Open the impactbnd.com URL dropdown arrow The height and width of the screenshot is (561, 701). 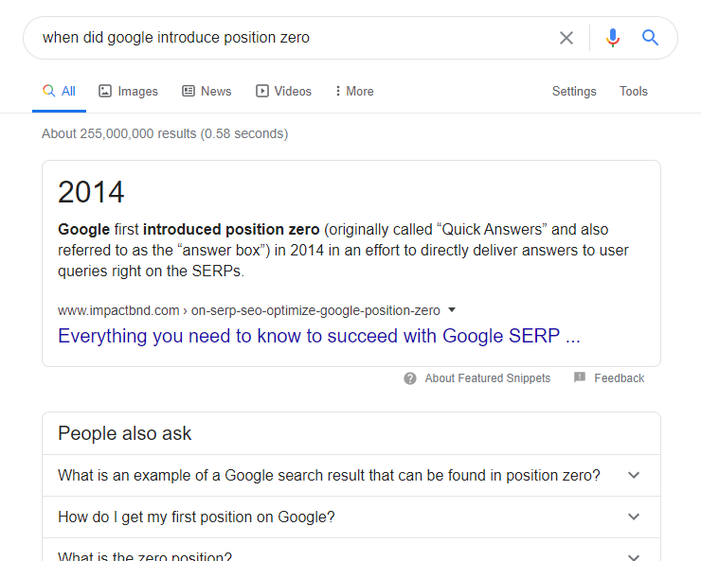point(452,309)
